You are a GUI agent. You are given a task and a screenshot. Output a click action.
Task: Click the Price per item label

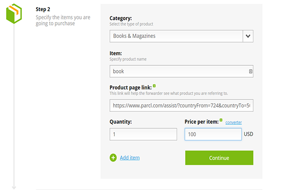201,122
